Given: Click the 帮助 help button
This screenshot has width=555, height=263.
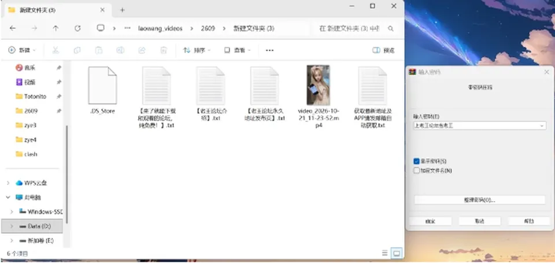Looking at the screenshot, I should click(x=529, y=221).
